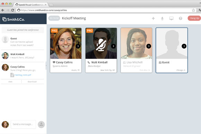Expand Lisa Mitchell card arrow

(149, 46)
